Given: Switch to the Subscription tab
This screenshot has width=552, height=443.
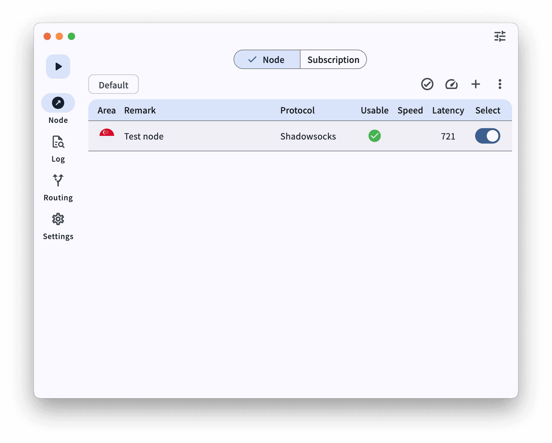Looking at the screenshot, I should coord(333,60).
